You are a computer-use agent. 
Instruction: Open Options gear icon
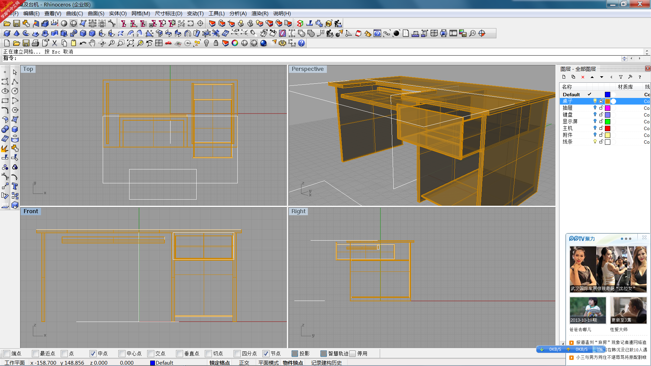[282, 43]
